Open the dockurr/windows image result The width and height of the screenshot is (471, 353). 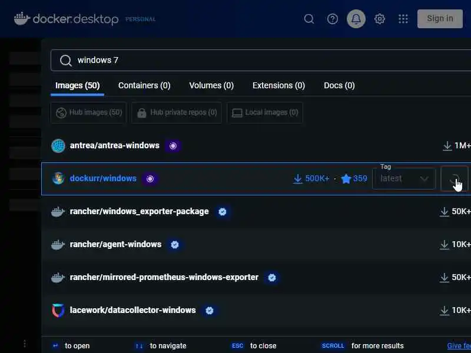click(x=103, y=179)
